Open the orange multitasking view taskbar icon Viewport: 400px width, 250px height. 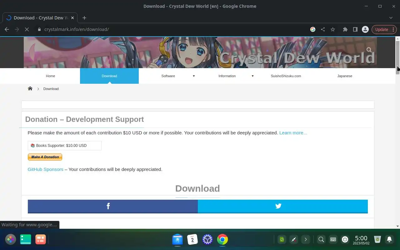[x=41, y=239]
